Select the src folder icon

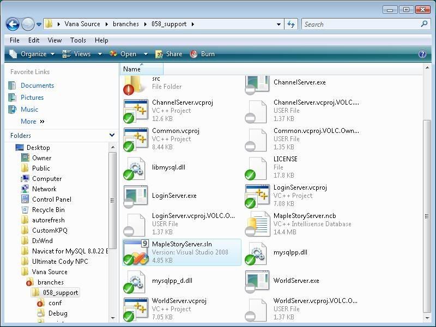[135, 84]
